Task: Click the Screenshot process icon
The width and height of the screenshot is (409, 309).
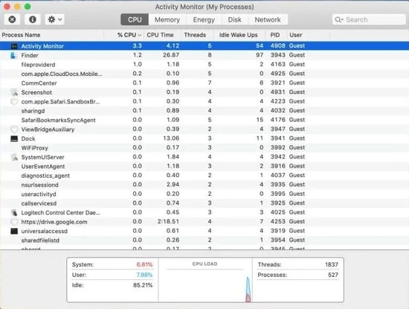Action: tap(14, 92)
